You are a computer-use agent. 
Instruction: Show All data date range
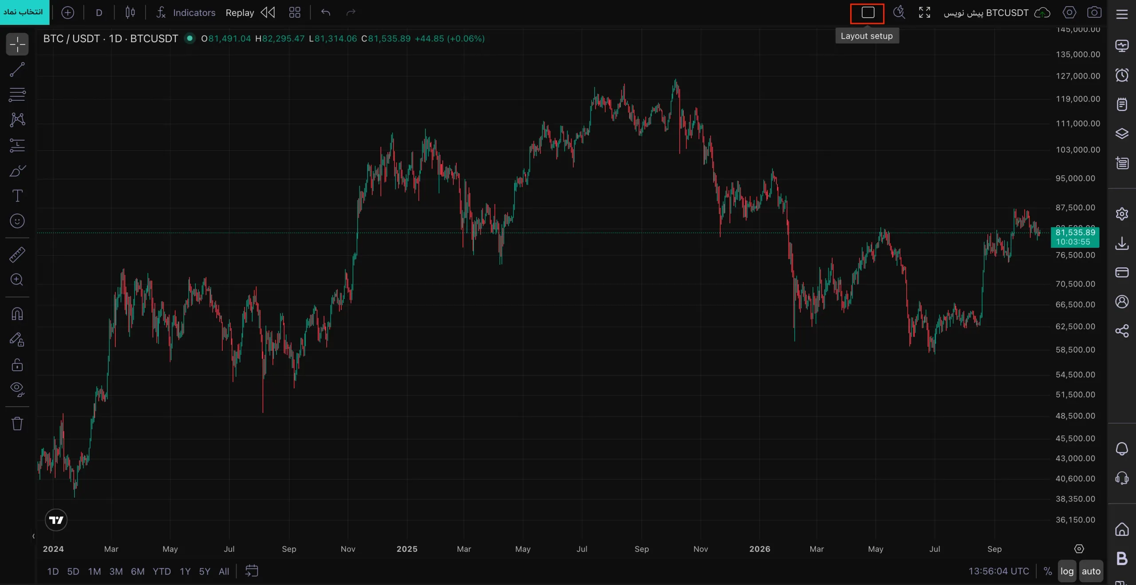pyautogui.click(x=224, y=571)
